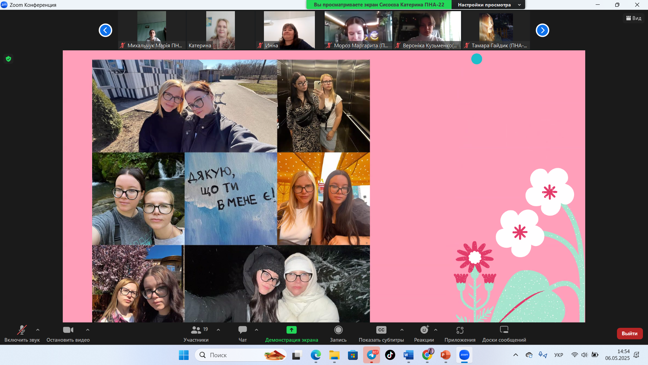Viewport: 648px width, 365px height.
Task: Open the Participants panel icon
Action: [196, 330]
